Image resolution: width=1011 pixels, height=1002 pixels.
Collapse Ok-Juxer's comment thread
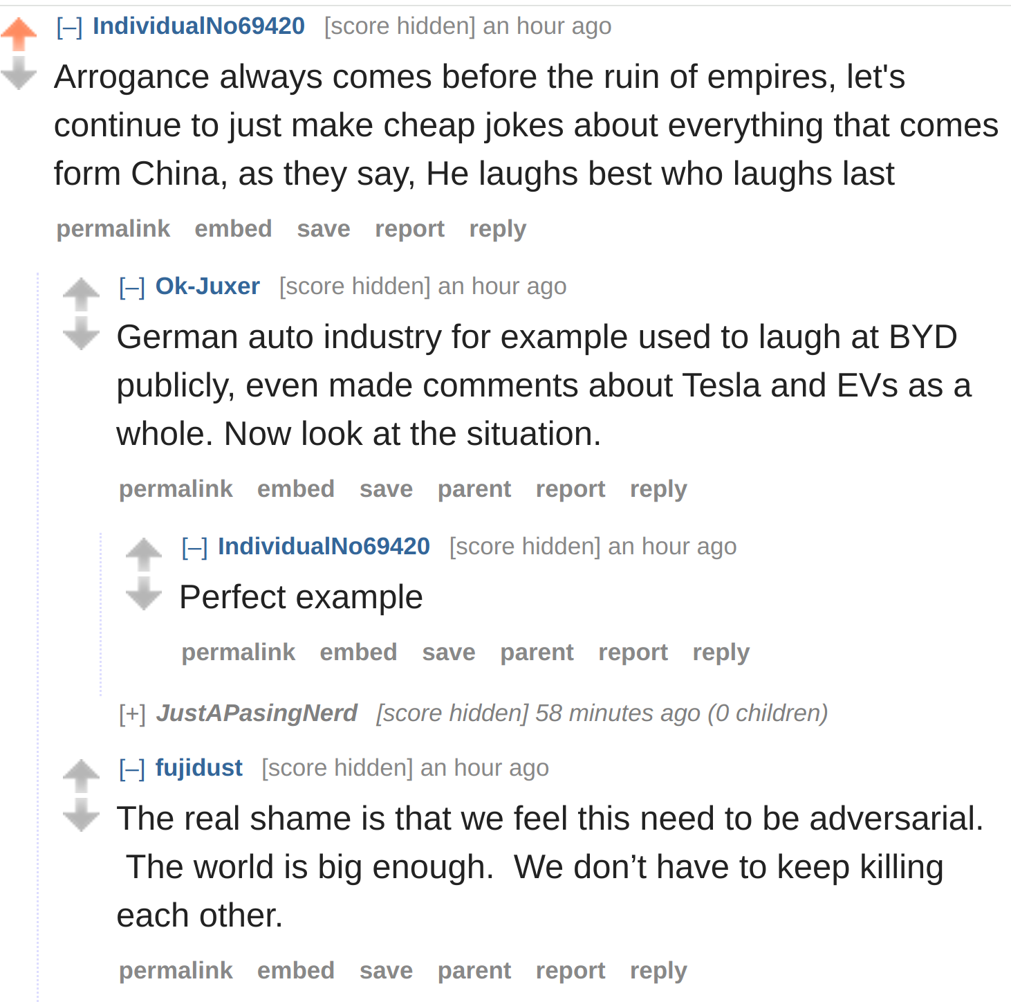132,287
